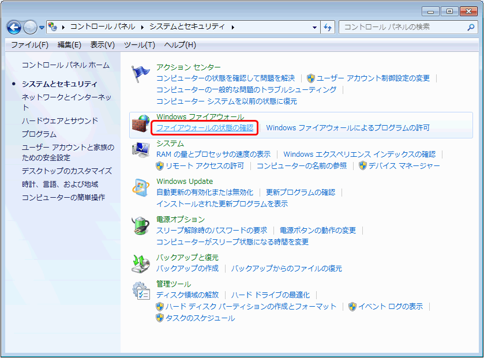Open the recent pages dropdown arrow

tap(42, 28)
